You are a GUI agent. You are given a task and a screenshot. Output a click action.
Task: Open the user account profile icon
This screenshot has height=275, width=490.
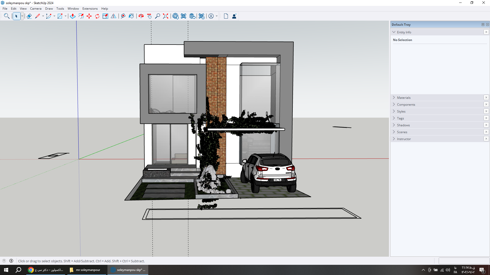point(211,16)
